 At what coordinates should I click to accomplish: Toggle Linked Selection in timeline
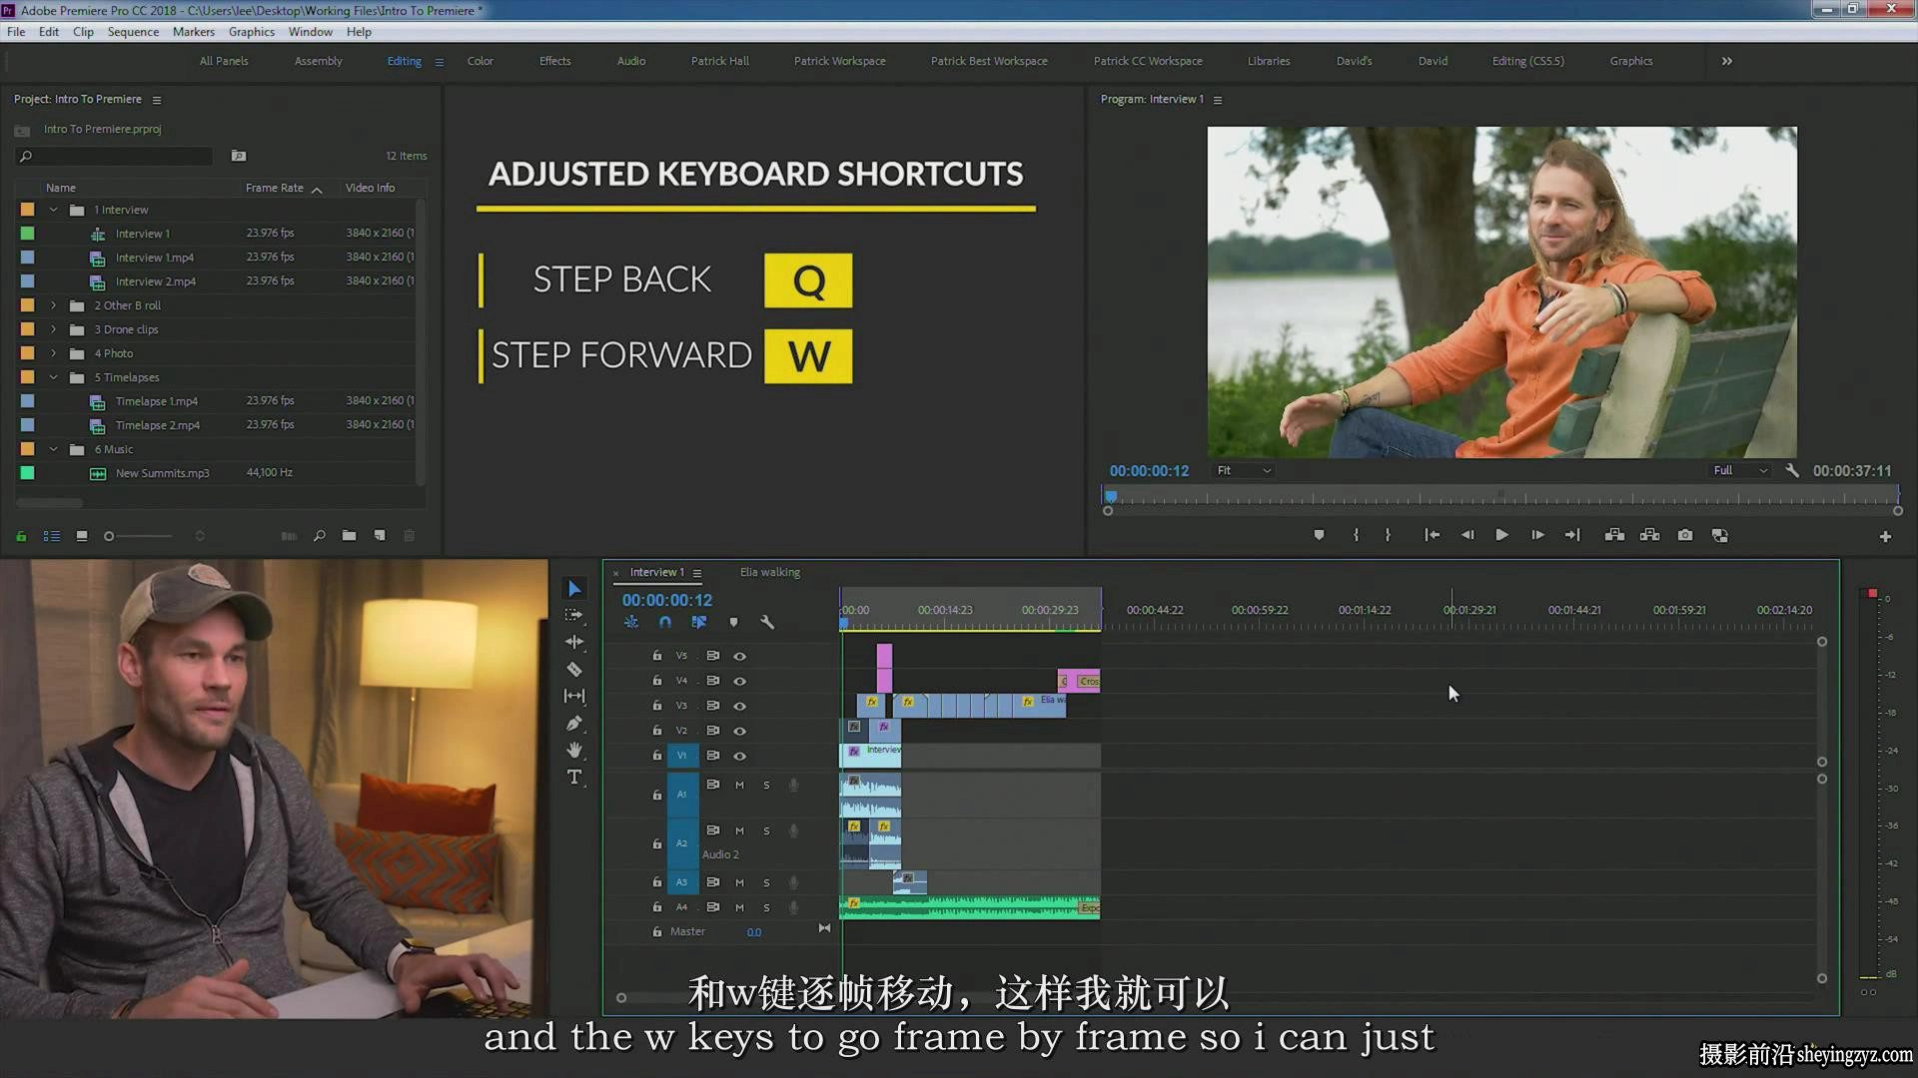pos(699,622)
